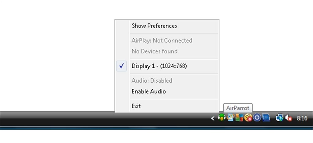This screenshot has height=143, width=313.
Task: Click the blue power button tray icon
Action: click(x=257, y=118)
